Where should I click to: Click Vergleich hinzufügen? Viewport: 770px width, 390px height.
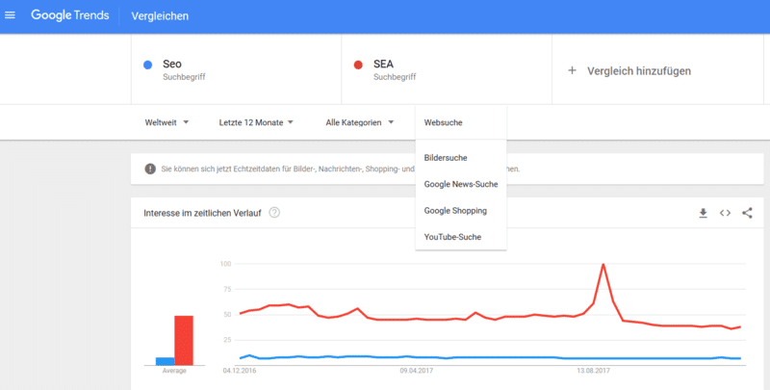[639, 71]
